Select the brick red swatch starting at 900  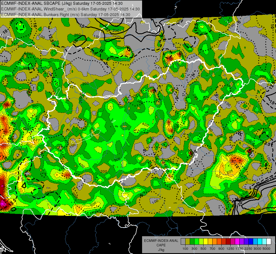coord(224,241)
